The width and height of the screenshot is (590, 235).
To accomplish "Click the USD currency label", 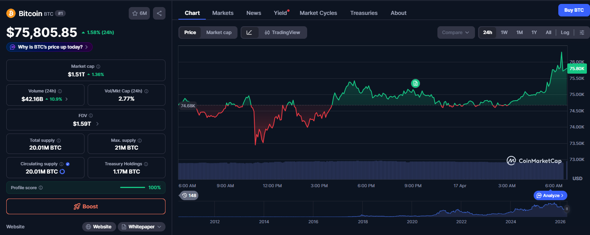I will 577,178.
